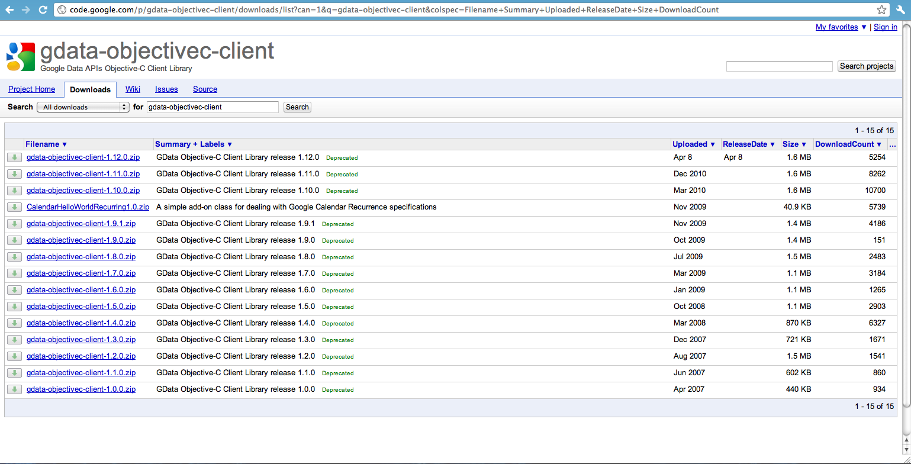Click download arrow for gdata-objectivec-client-1.9.0.zip

pyautogui.click(x=15, y=240)
